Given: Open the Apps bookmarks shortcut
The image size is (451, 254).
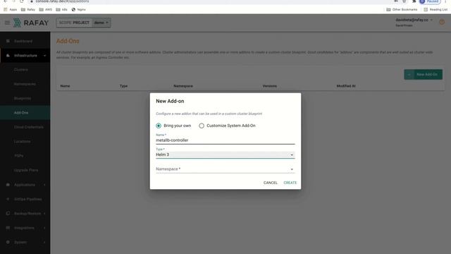Looking at the screenshot, I should coord(10,9).
